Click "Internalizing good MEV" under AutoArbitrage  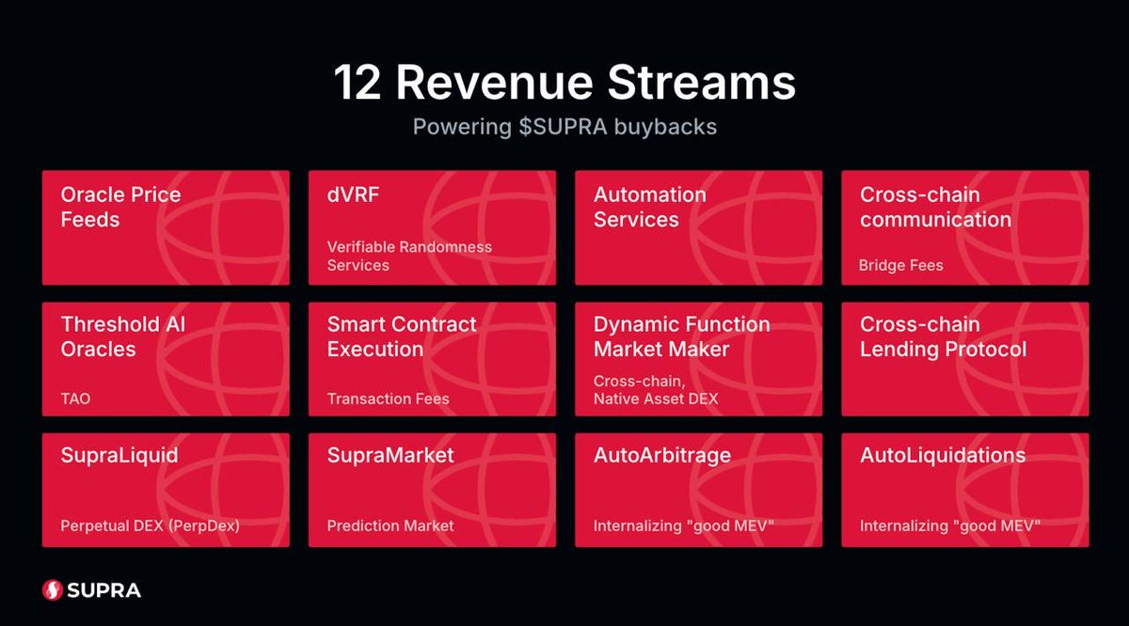[x=683, y=525]
